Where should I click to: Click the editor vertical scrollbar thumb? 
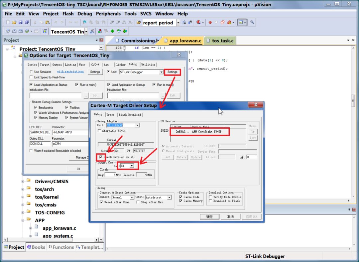[x=353, y=100]
